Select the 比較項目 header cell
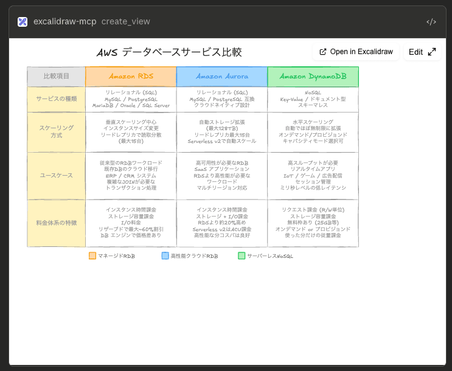452x371 pixels. tap(56, 77)
